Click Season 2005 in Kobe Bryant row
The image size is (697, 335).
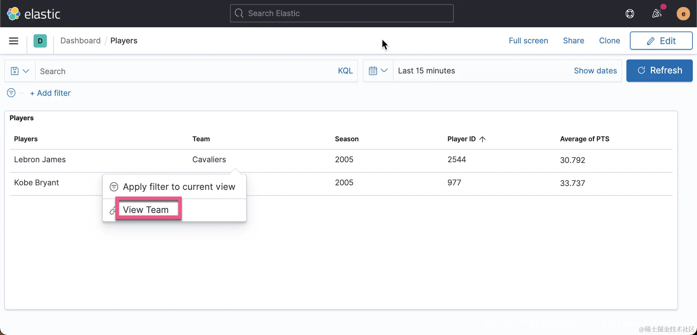click(x=344, y=183)
